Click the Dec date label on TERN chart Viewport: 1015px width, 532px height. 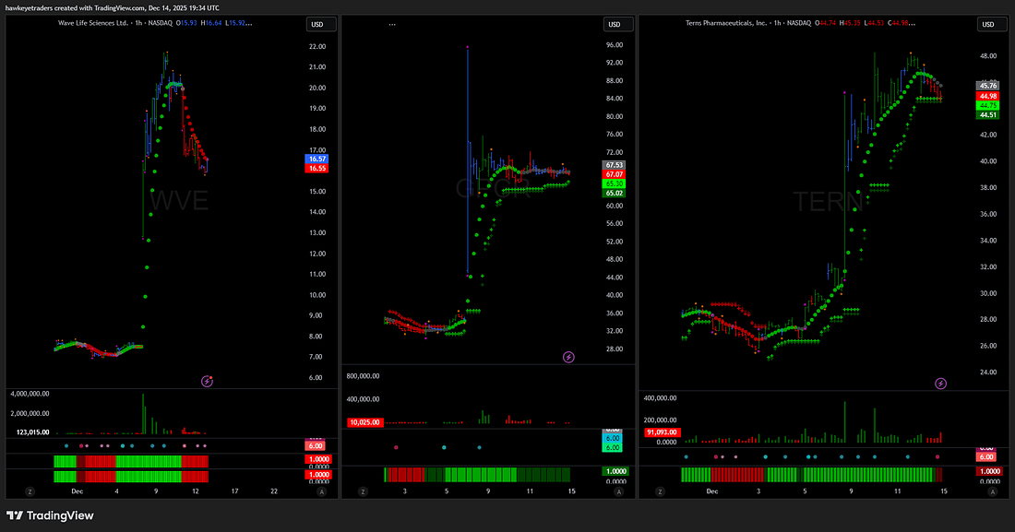712,491
